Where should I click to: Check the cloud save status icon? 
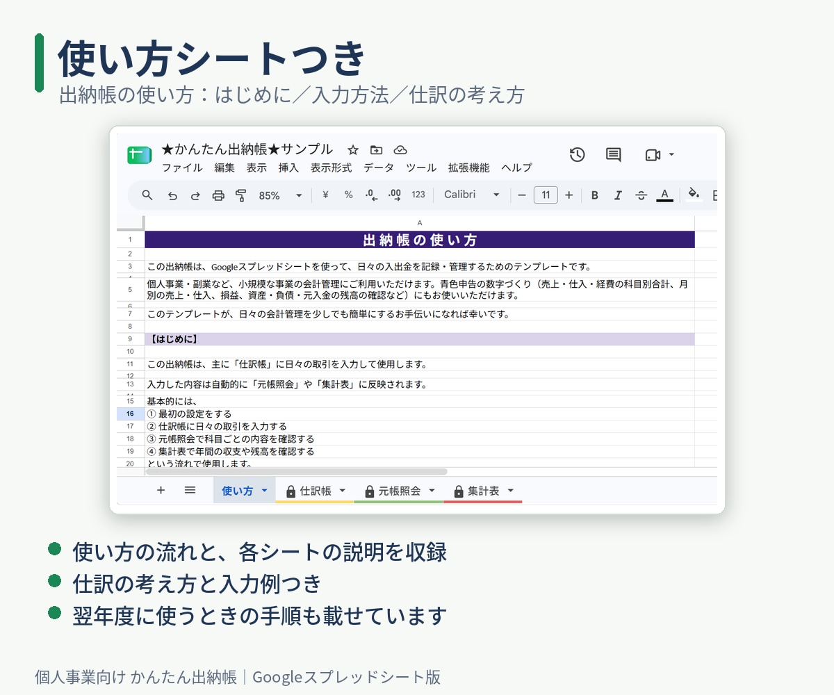(400, 150)
